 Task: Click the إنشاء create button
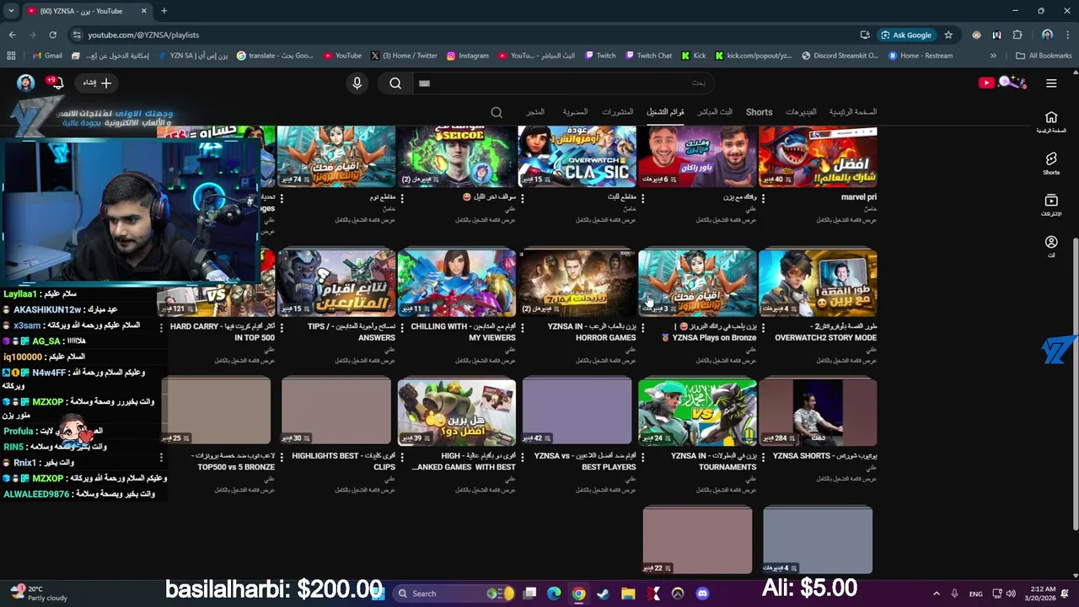coord(97,83)
